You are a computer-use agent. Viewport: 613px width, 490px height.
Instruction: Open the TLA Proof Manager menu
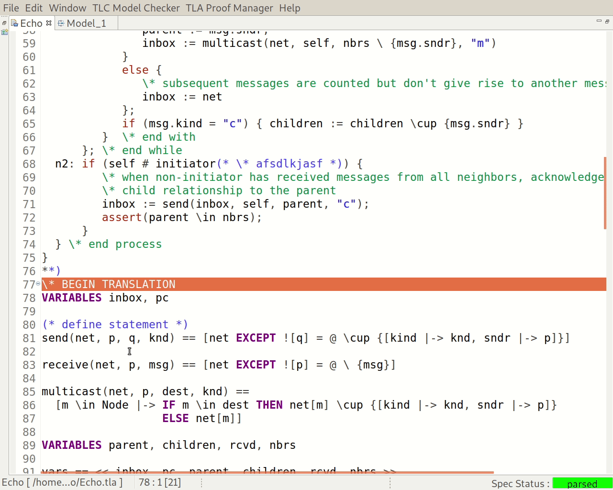coord(230,8)
